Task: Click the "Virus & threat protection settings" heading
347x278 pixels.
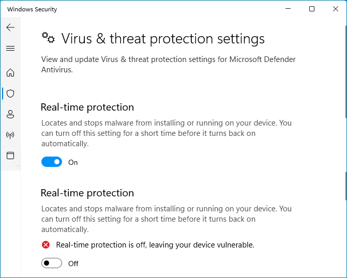Action: 163,39
